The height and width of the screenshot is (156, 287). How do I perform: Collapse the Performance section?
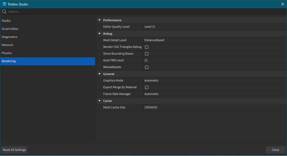tap(99, 20)
